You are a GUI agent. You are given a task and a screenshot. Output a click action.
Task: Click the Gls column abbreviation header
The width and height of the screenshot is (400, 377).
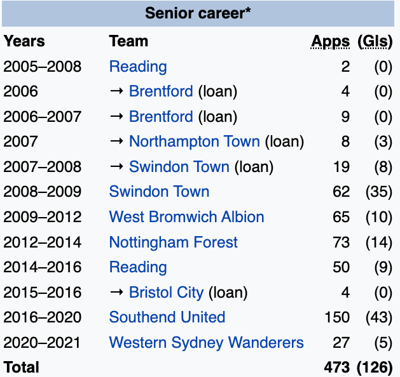click(x=375, y=42)
